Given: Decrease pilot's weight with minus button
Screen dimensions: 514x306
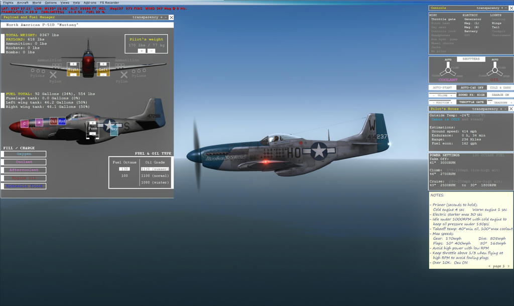Looking at the screenshot, I should coord(151,51).
